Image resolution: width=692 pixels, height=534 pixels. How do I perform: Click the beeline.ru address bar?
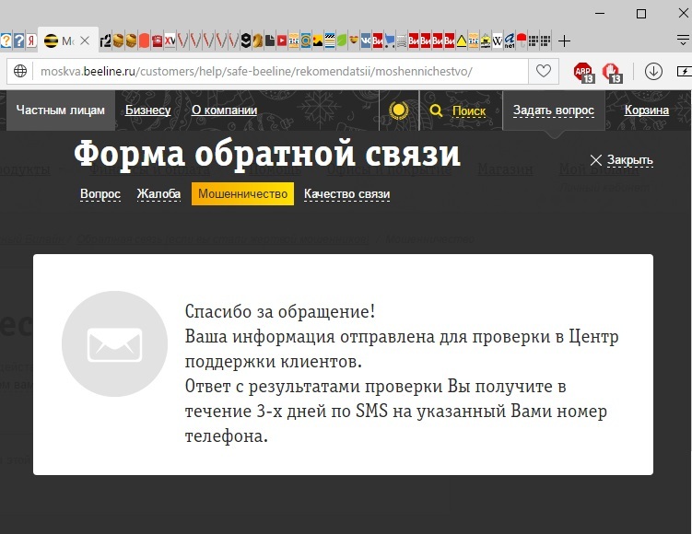click(x=281, y=71)
